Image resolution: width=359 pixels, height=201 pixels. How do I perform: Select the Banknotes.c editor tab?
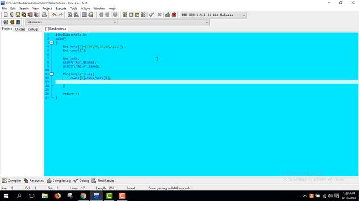[x=56, y=29]
